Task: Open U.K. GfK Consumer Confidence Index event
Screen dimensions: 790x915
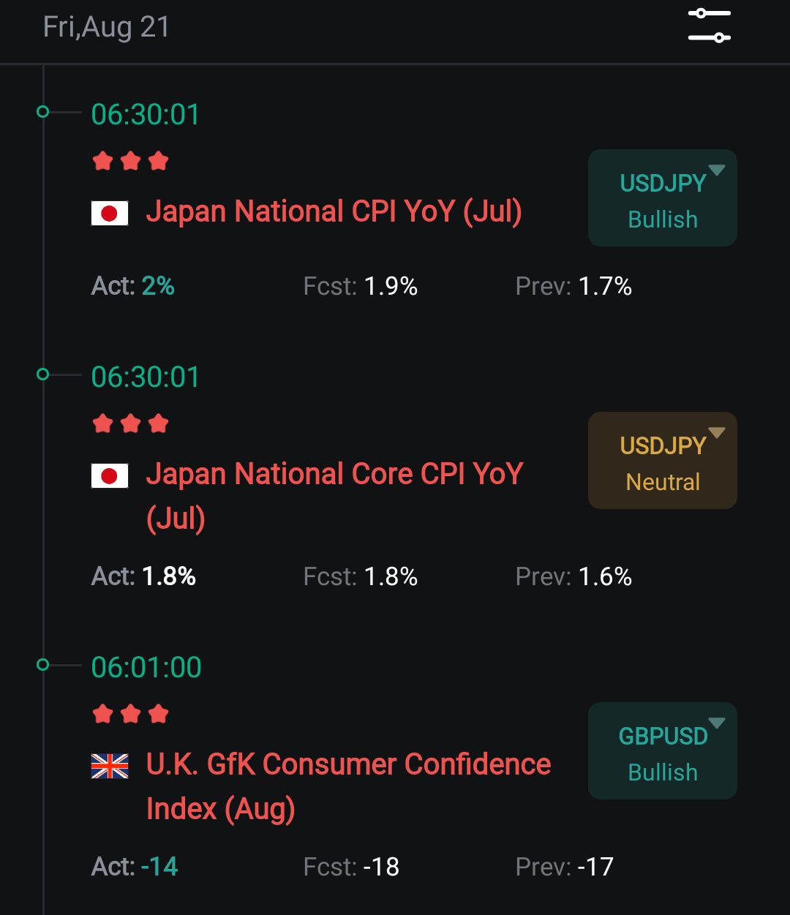Action: pyautogui.click(x=348, y=787)
